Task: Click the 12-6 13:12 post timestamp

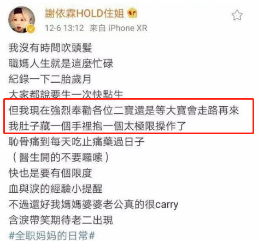Action: tap(64, 28)
